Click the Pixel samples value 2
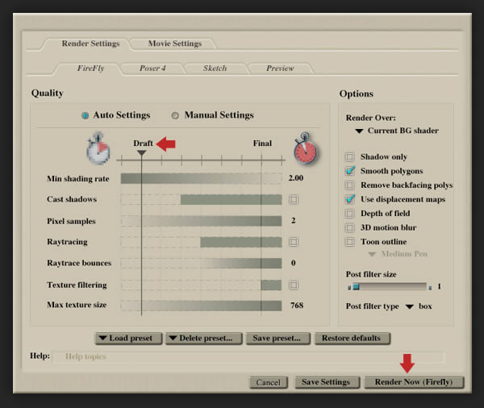The image size is (484, 408). point(294,221)
